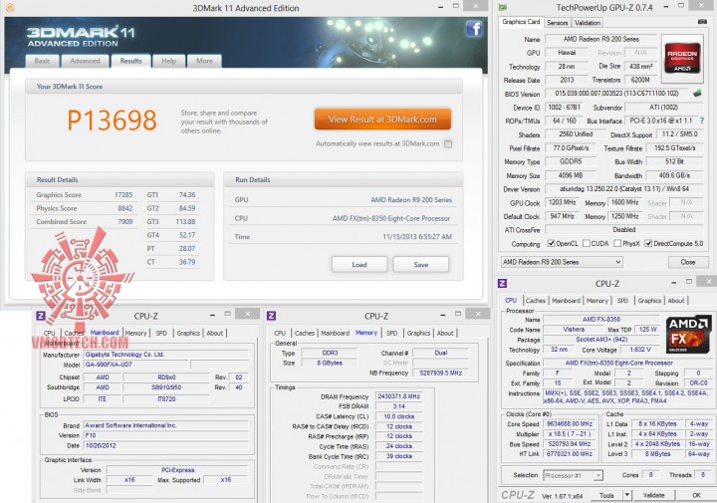Open Caches tab in CPU-Z Memory window
Image resolution: width=717 pixels, height=503 pixels.
pyautogui.click(x=305, y=333)
